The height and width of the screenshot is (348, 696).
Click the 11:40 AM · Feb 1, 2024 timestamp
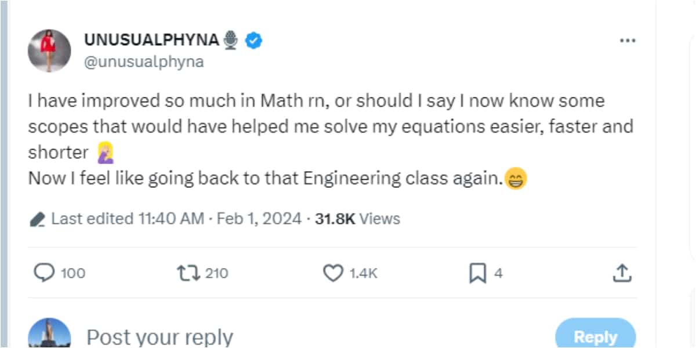(x=220, y=219)
